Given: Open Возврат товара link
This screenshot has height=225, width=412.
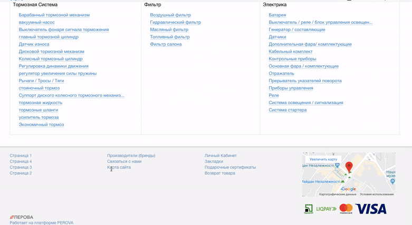Looking at the screenshot, I should (x=219, y=173).
